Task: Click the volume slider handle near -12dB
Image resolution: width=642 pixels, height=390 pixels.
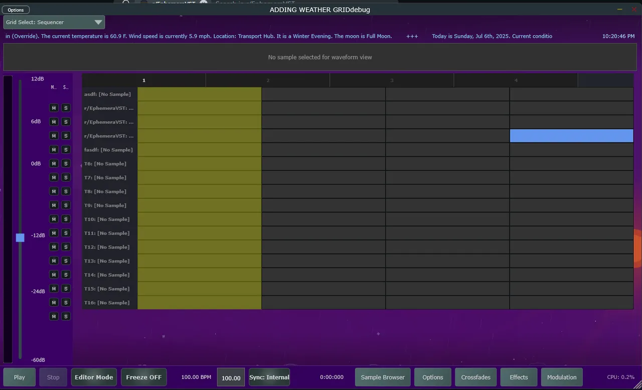Action: click(x=20, y=237)
